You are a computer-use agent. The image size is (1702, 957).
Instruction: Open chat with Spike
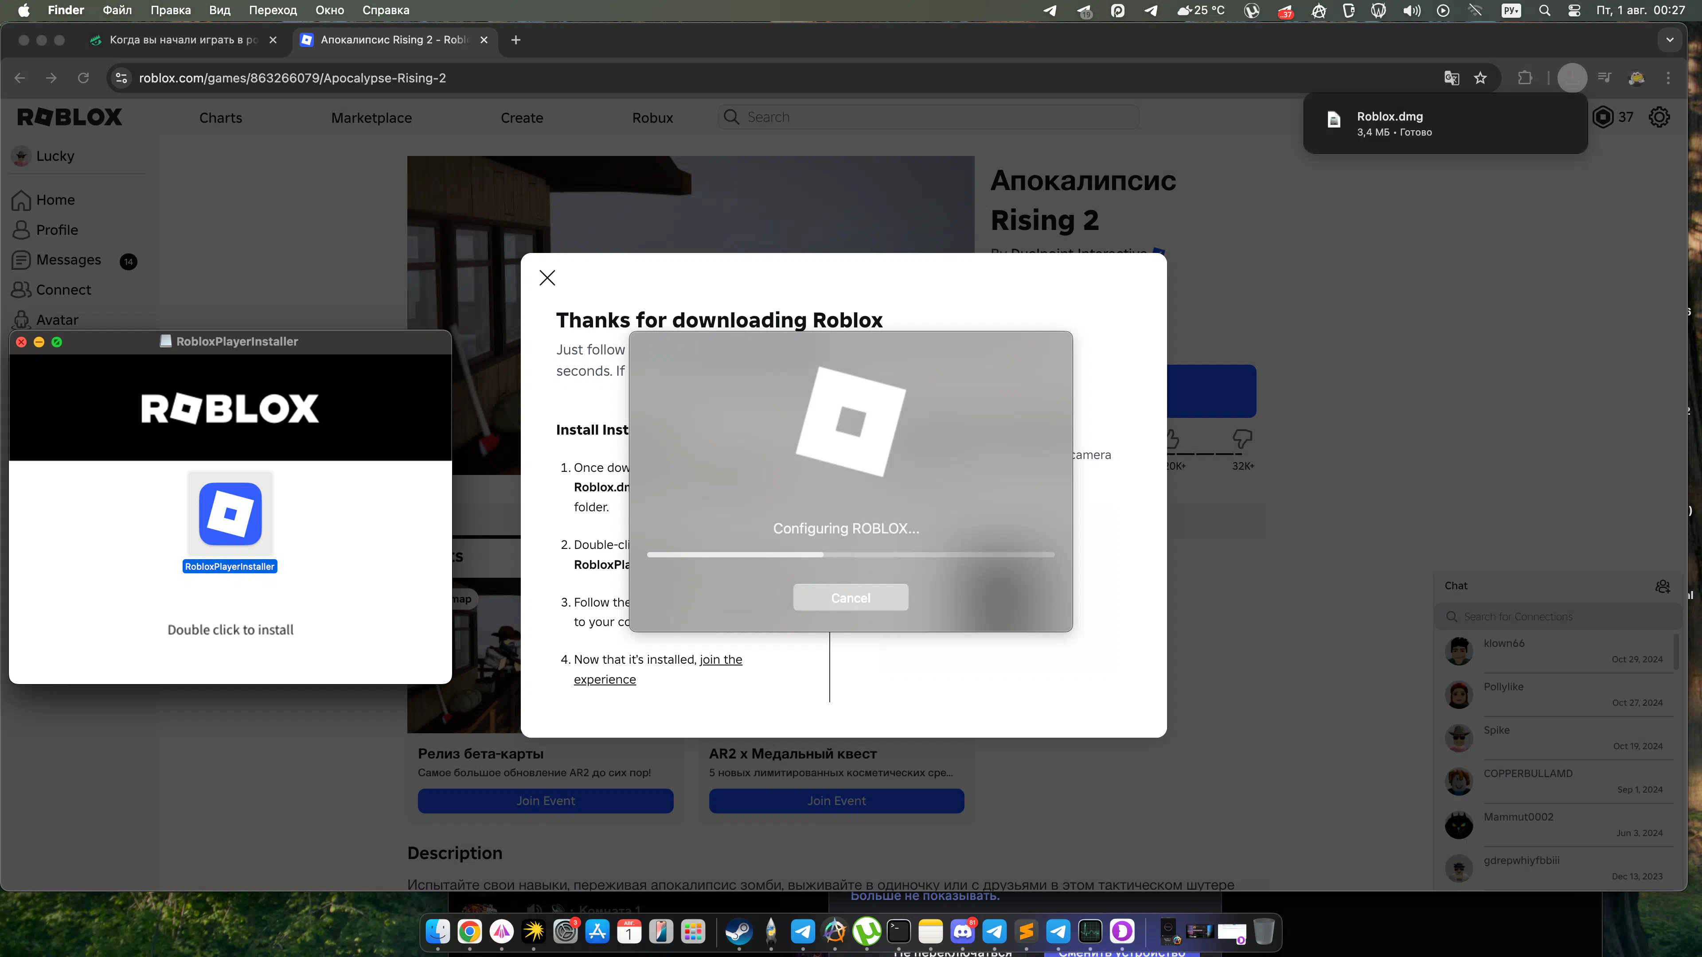click(x=1558, y=738)
